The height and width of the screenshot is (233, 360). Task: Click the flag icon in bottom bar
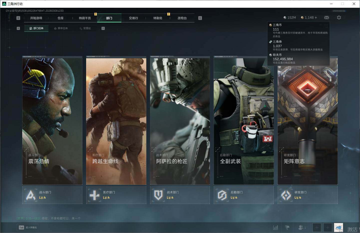click(x=287, y=227)
